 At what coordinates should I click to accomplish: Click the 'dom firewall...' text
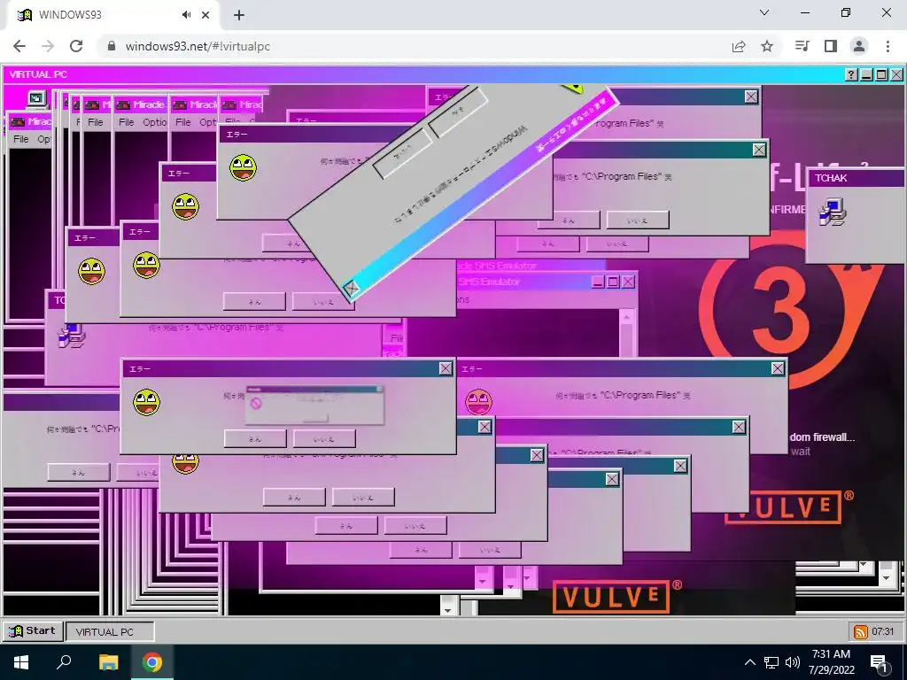(x=822, y=437)
